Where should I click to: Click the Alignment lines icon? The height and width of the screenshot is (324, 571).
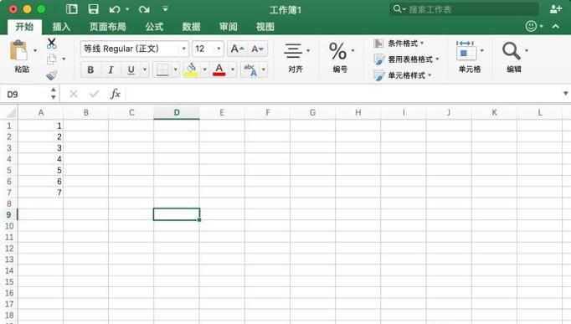293,50
